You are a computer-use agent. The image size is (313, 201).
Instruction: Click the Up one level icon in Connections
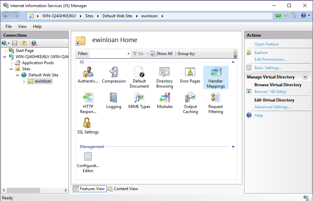tap(24, 43)
